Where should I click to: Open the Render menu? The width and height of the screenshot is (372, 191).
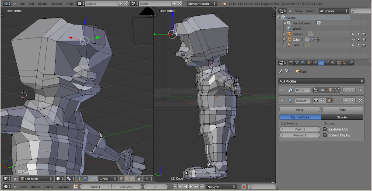click(x=42, y=3)
